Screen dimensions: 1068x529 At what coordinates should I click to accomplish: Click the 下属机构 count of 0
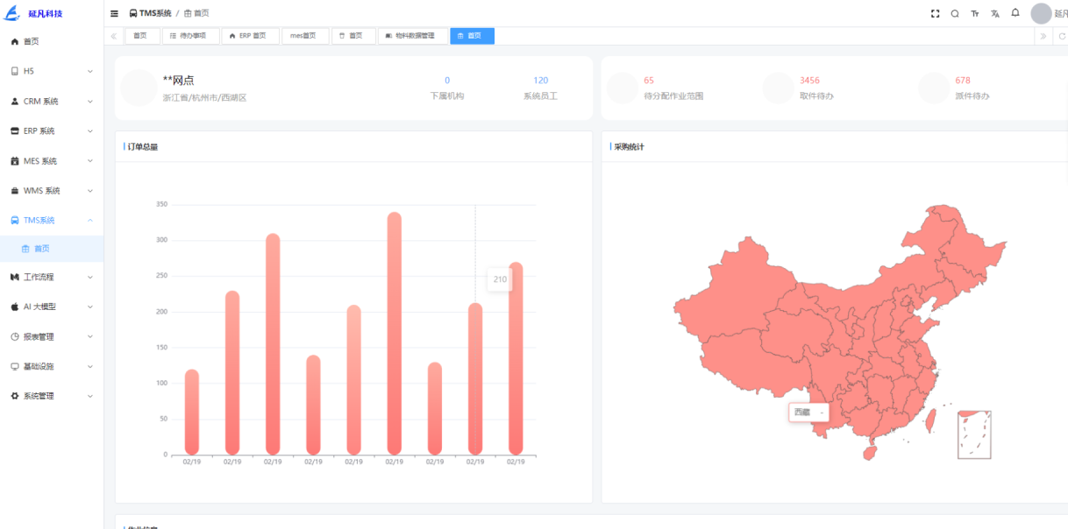click(447, 81)
